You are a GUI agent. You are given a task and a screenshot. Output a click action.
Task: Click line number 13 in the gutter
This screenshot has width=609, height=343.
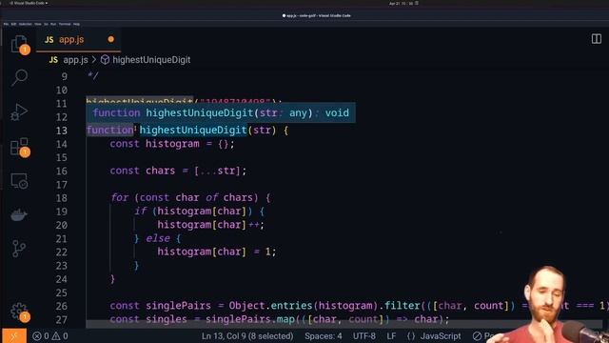(61, 131)
